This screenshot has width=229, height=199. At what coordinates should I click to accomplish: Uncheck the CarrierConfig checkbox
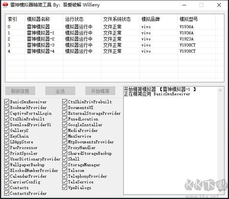pyautogui.click(x=6, y=182)
